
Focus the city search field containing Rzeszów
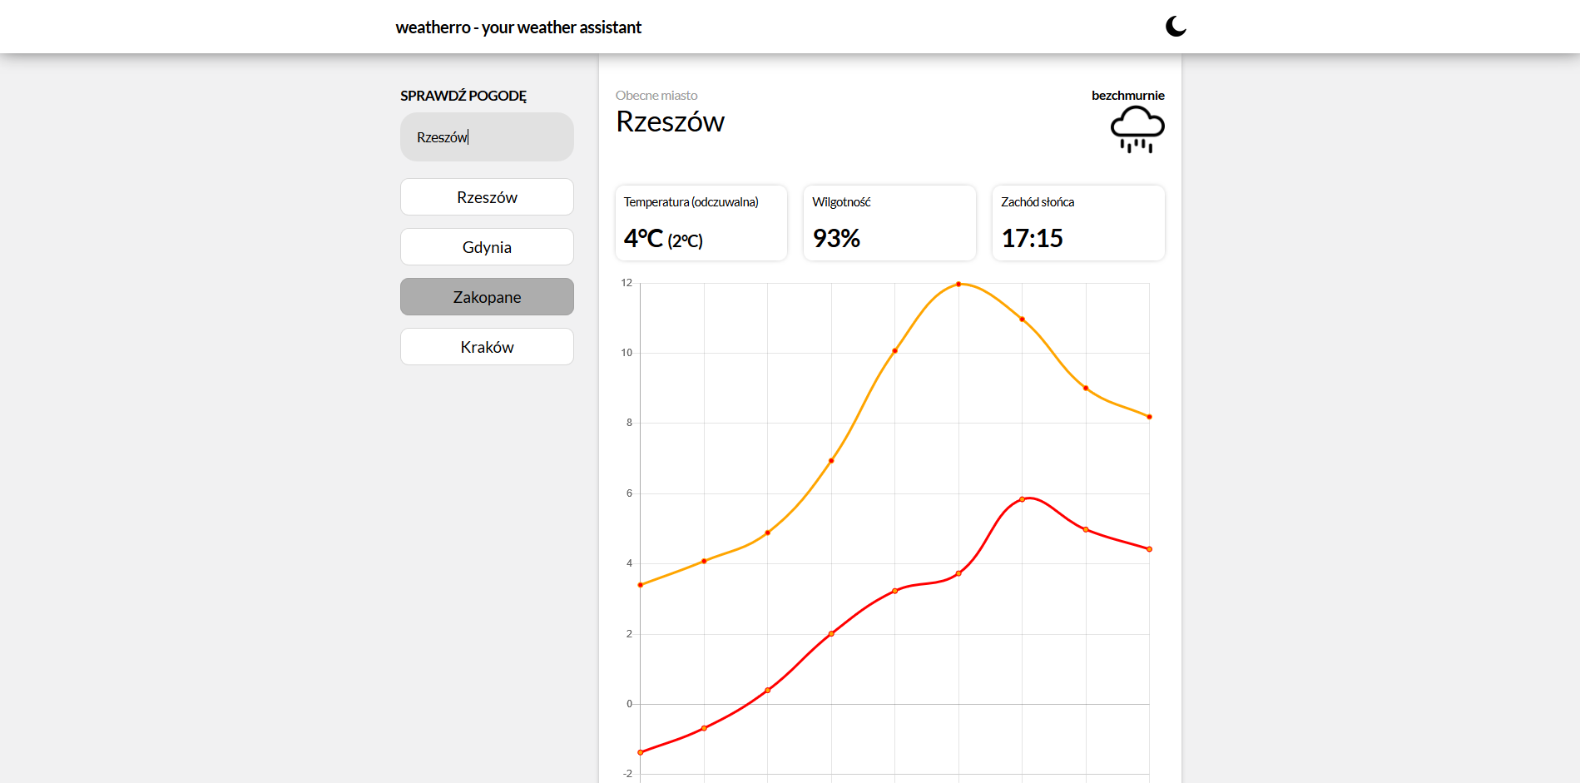487,137
